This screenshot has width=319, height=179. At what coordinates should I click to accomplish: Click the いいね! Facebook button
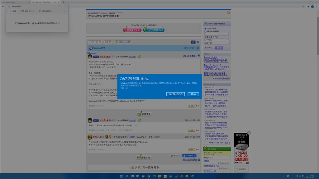[x=189, y=156]
